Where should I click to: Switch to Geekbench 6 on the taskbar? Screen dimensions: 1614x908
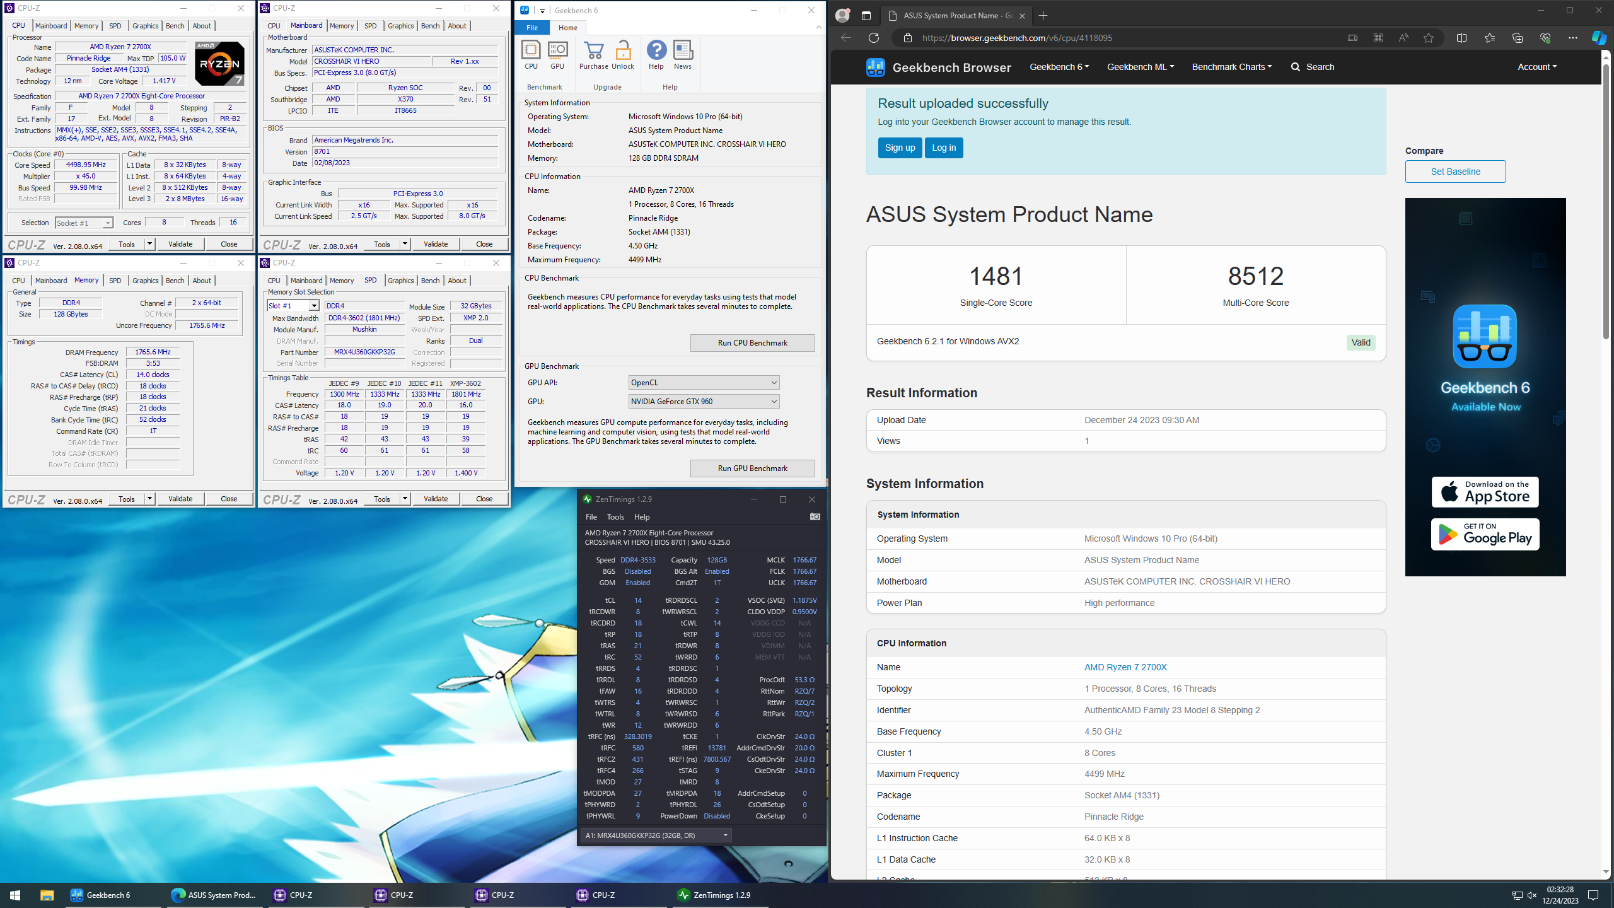[115, 895]
